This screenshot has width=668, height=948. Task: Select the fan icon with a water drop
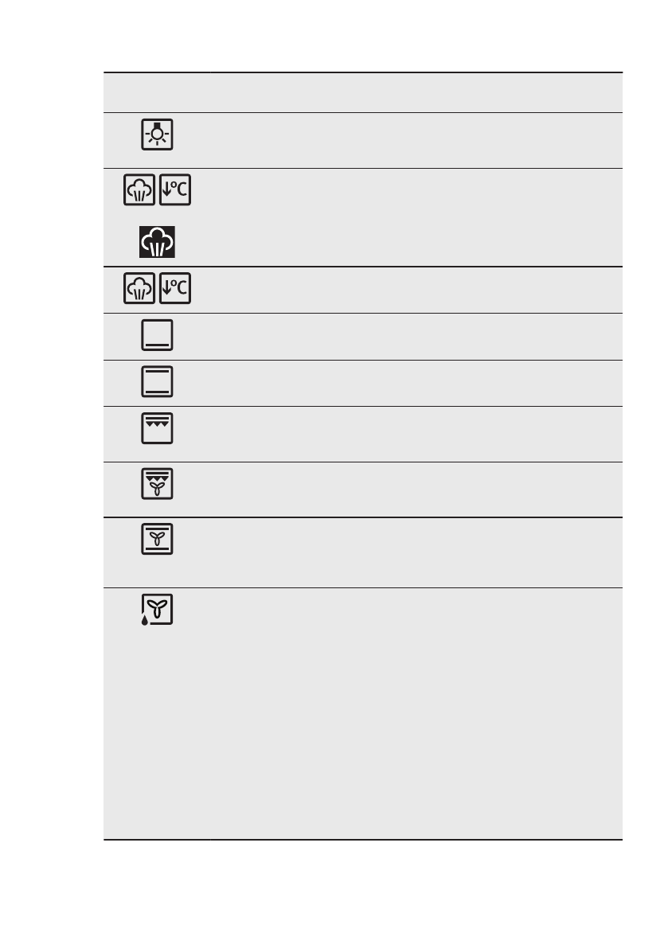tap(158, 610)
